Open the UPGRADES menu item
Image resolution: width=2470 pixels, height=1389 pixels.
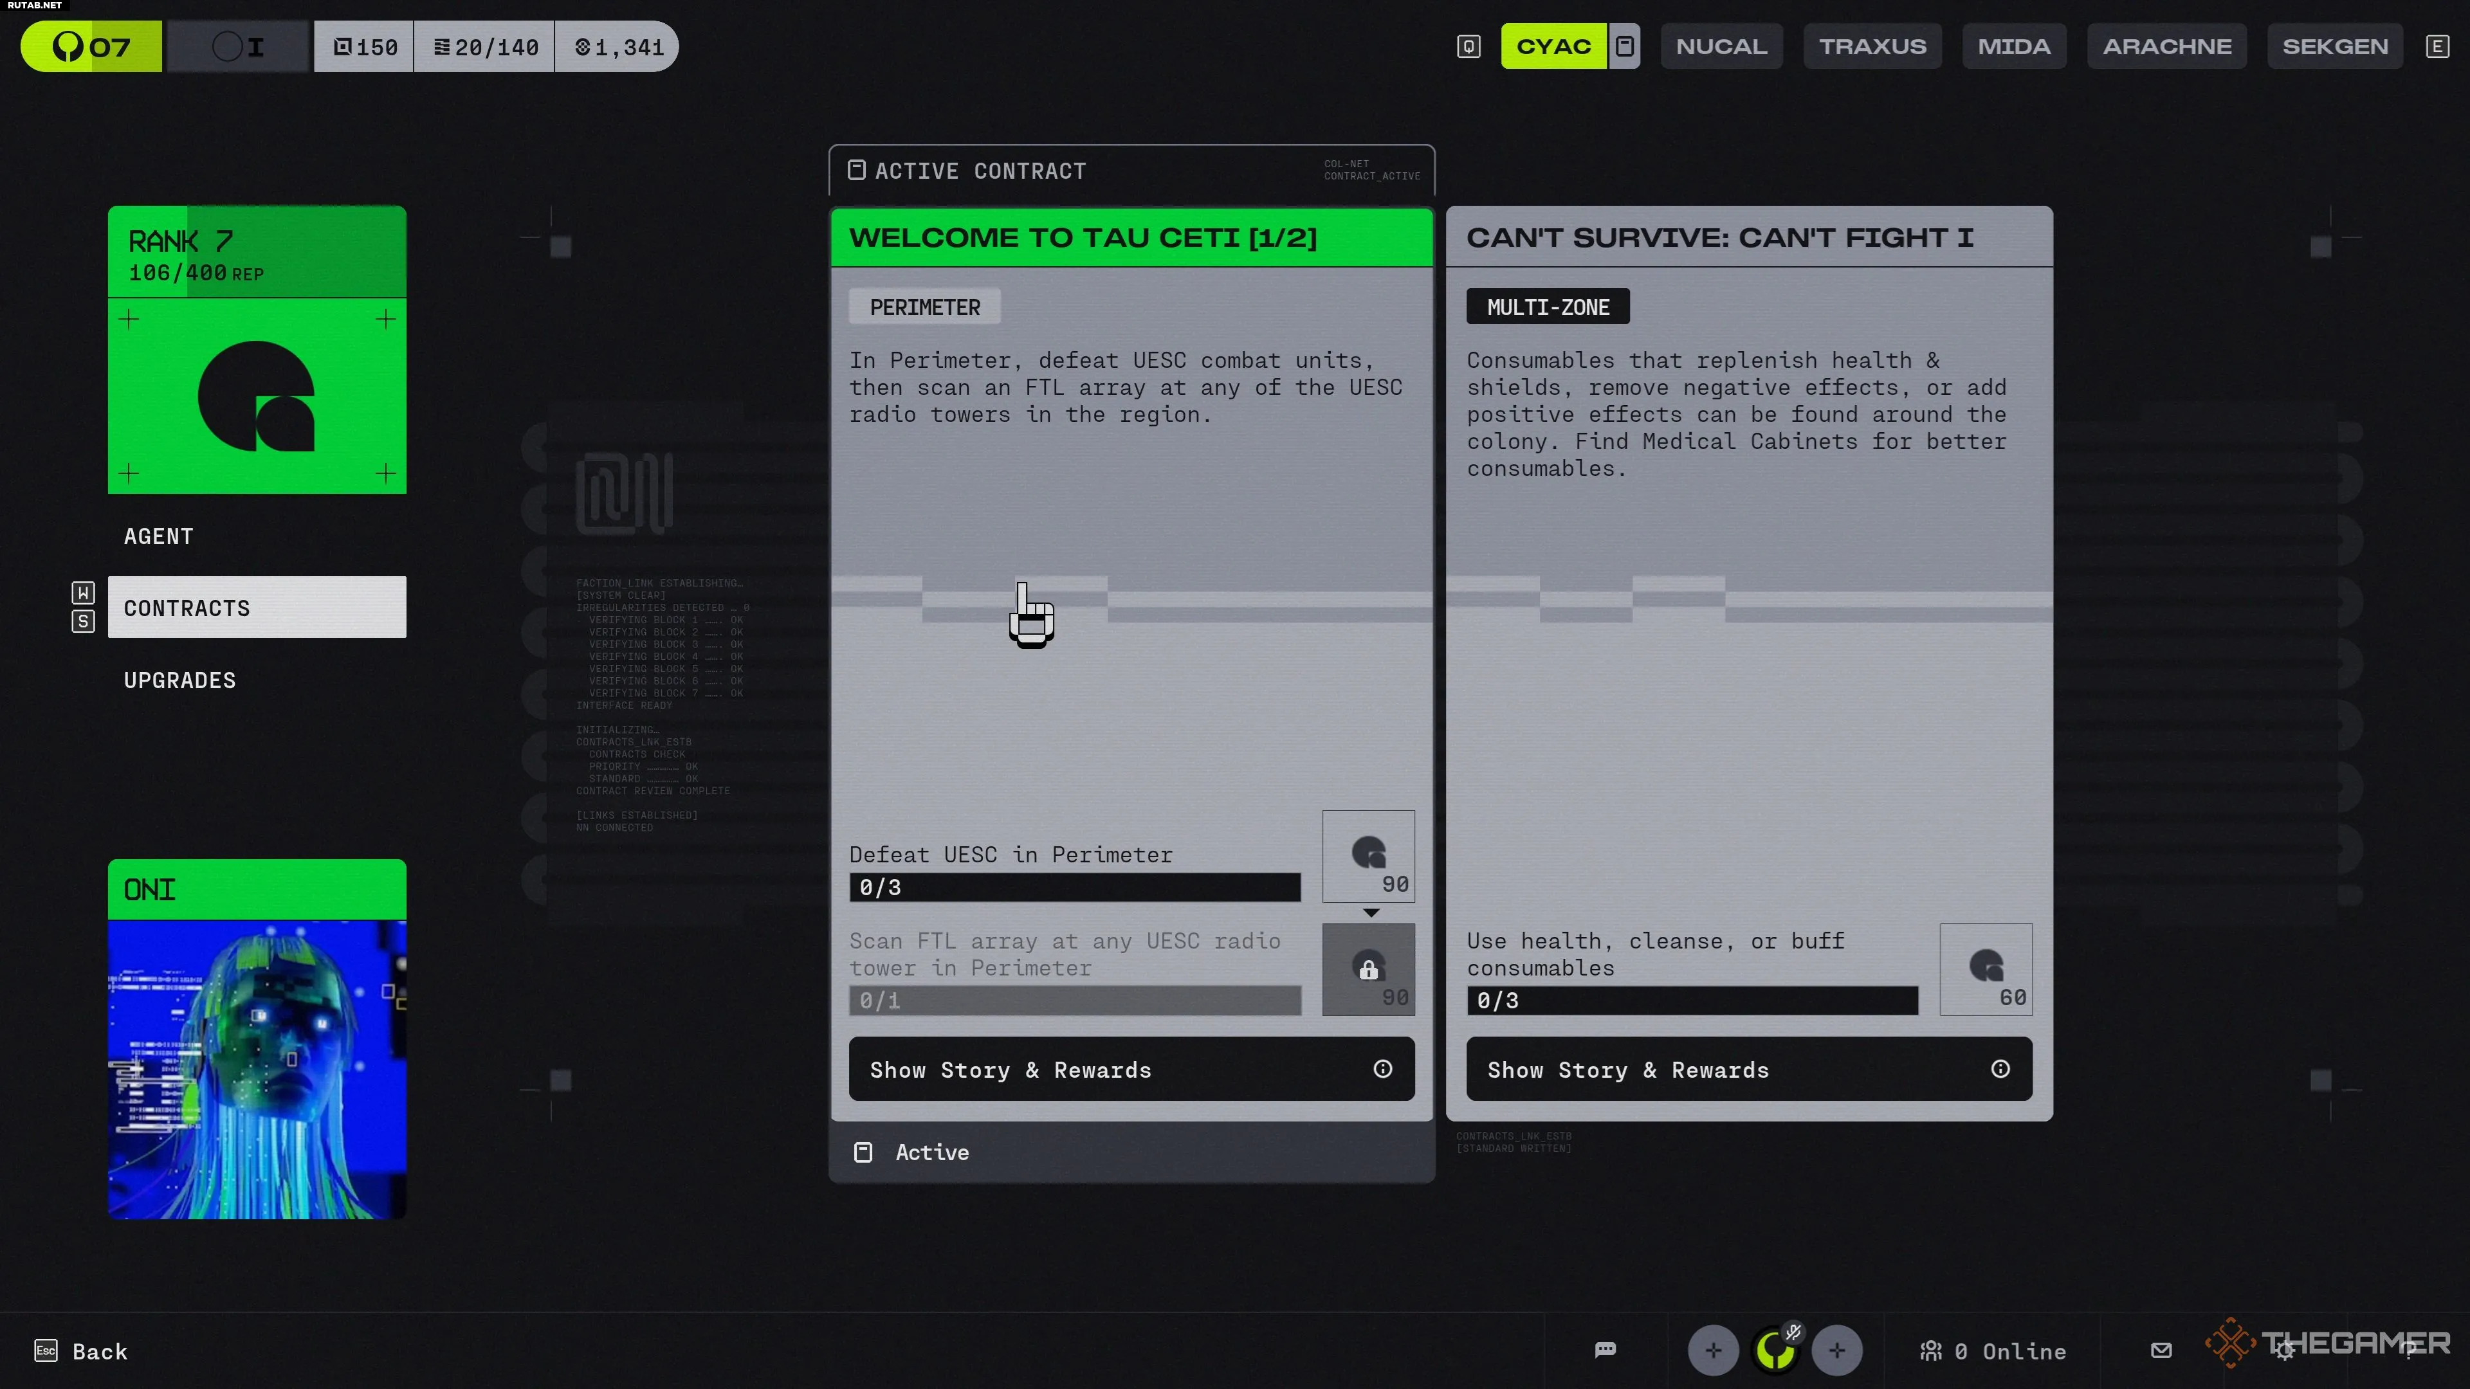[x=180, y=680]
